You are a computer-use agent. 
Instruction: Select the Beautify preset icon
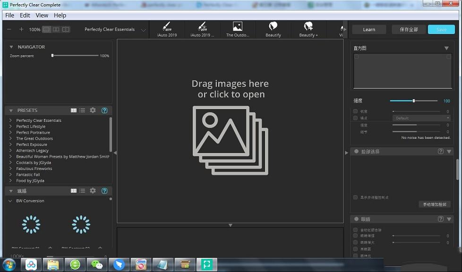point(273,29)
